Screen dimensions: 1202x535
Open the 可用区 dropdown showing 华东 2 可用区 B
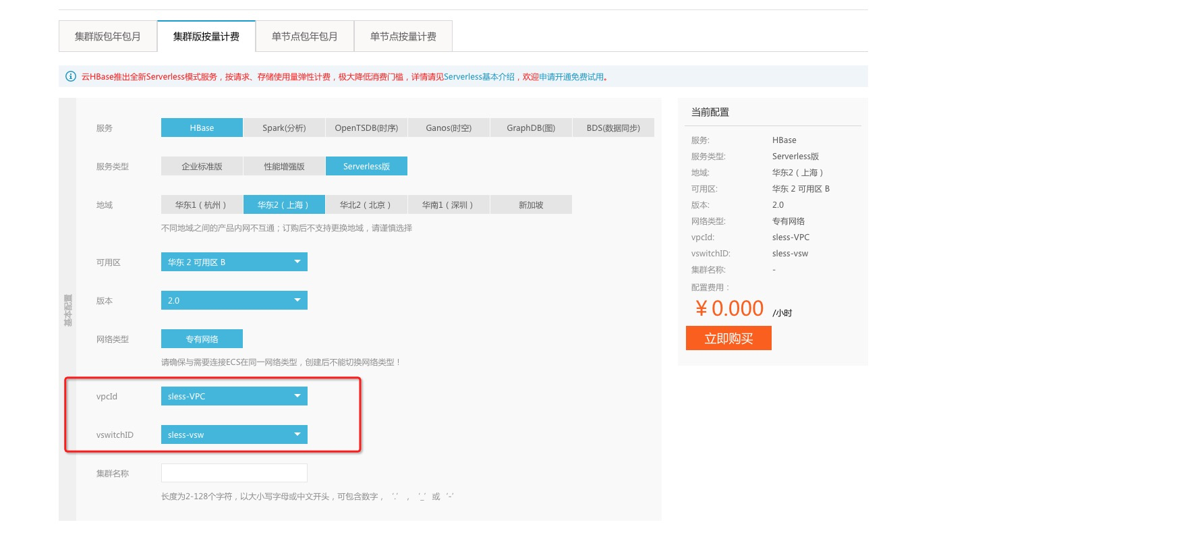point(234,262)
